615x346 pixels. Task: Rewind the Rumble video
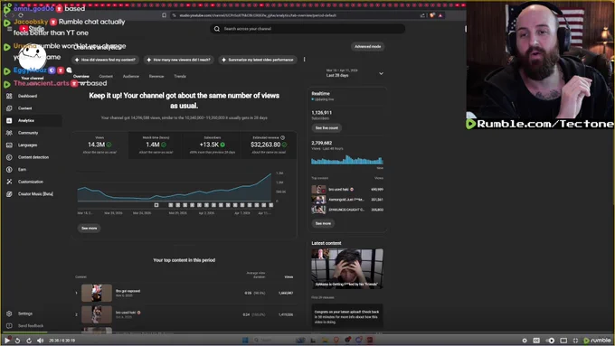(18, 341)
